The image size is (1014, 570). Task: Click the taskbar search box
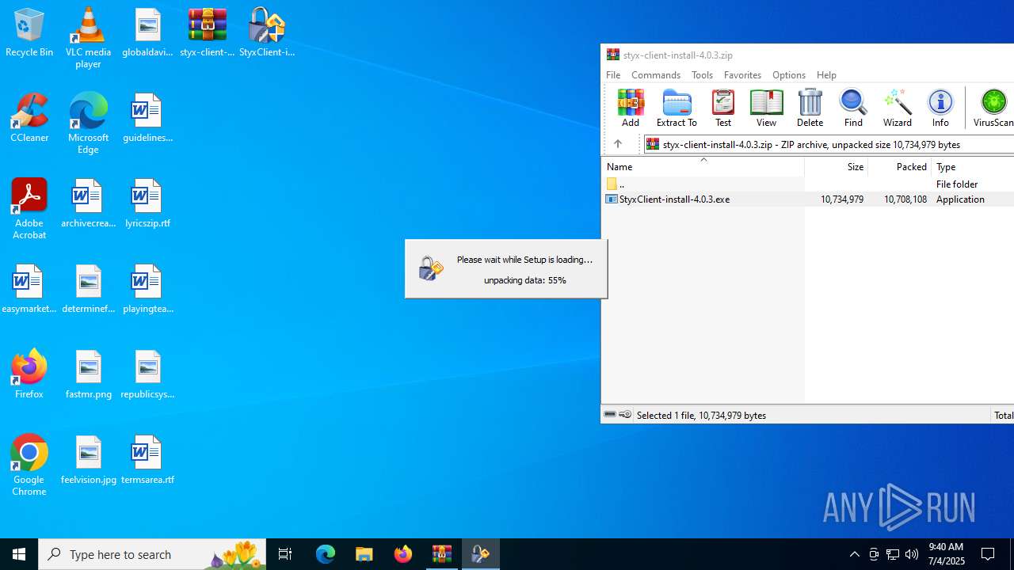tap(152, 554)
